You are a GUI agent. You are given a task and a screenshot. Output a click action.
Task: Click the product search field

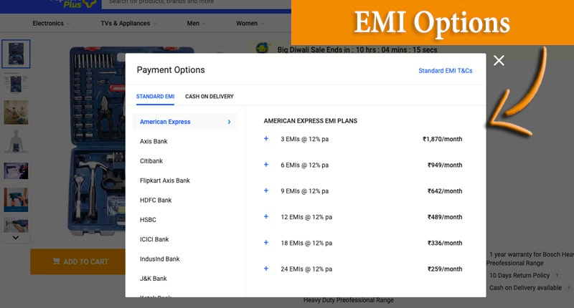196,3
